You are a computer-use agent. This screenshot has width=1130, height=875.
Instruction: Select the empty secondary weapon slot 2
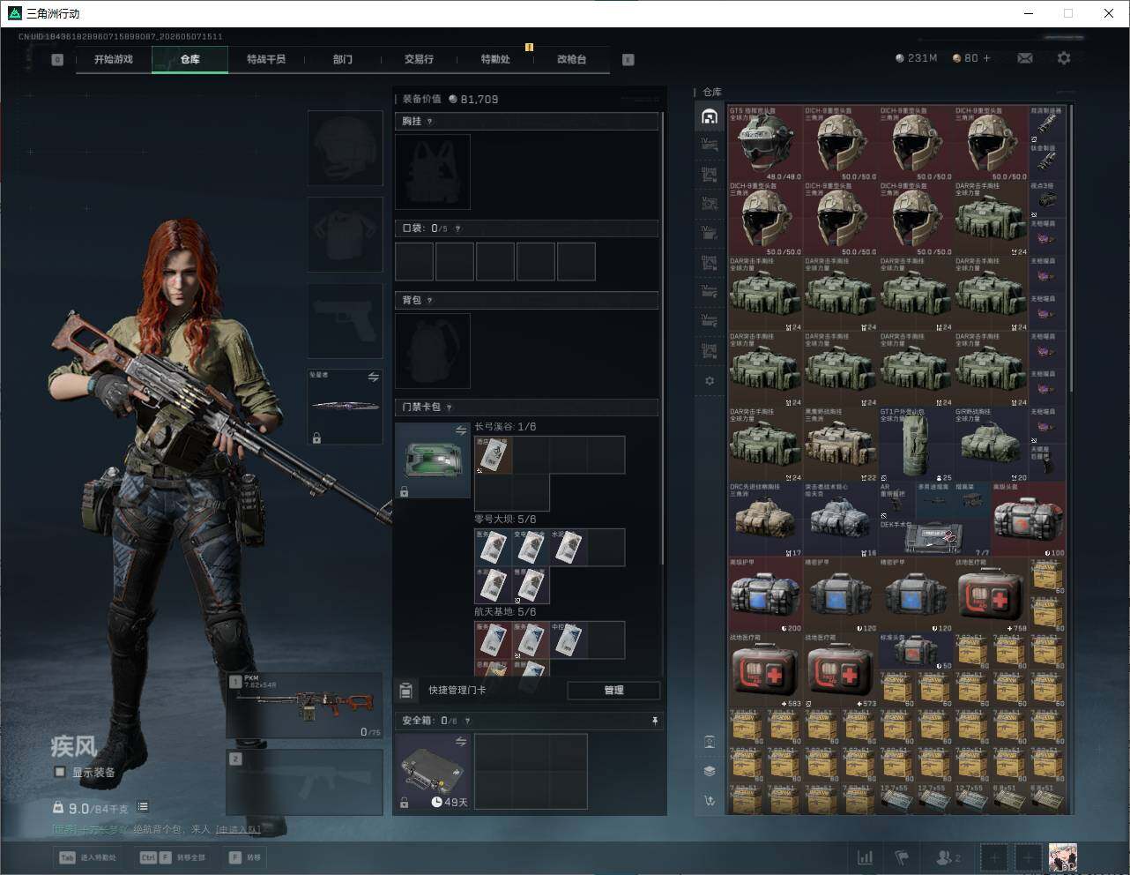(x=305, y=782)
